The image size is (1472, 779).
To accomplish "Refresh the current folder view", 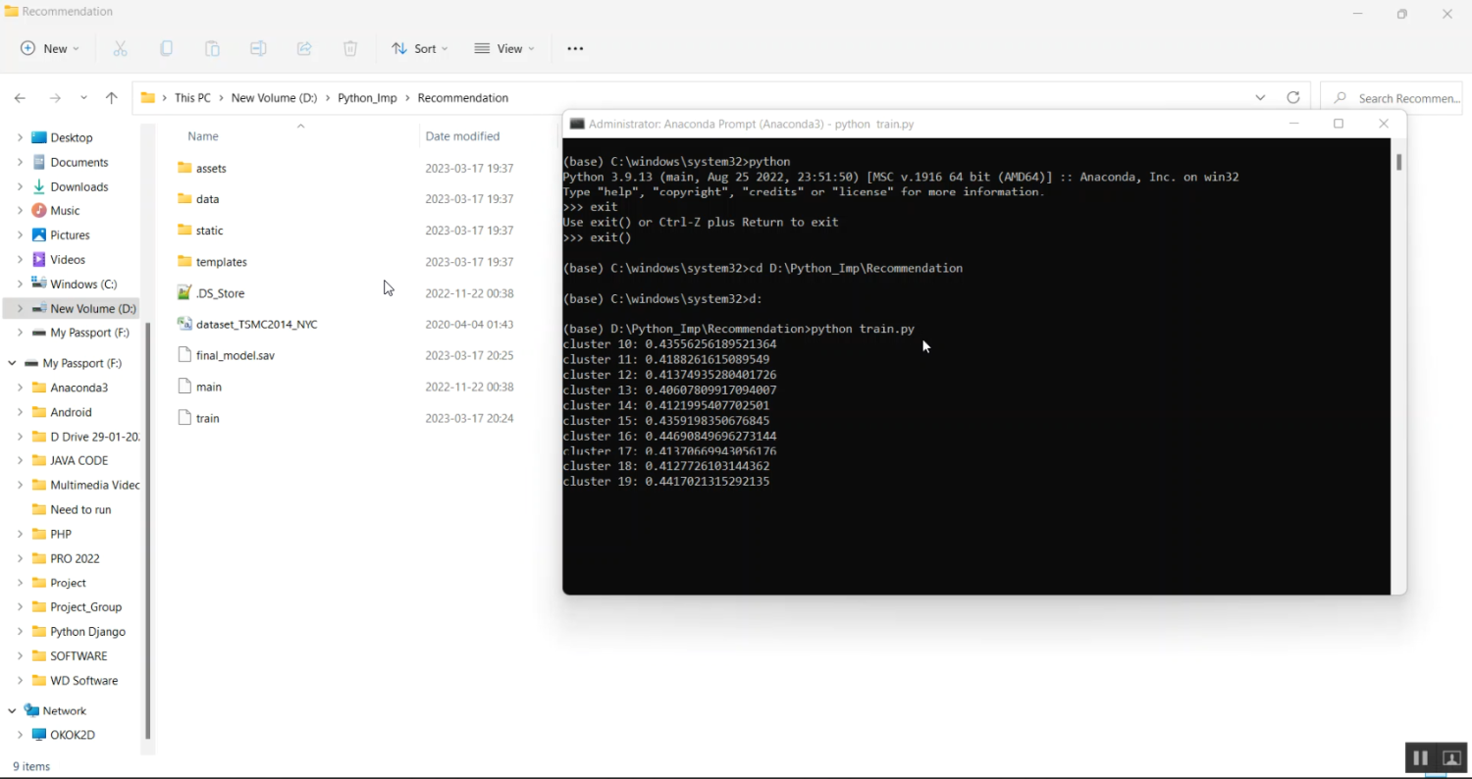I will point(1293,98).
